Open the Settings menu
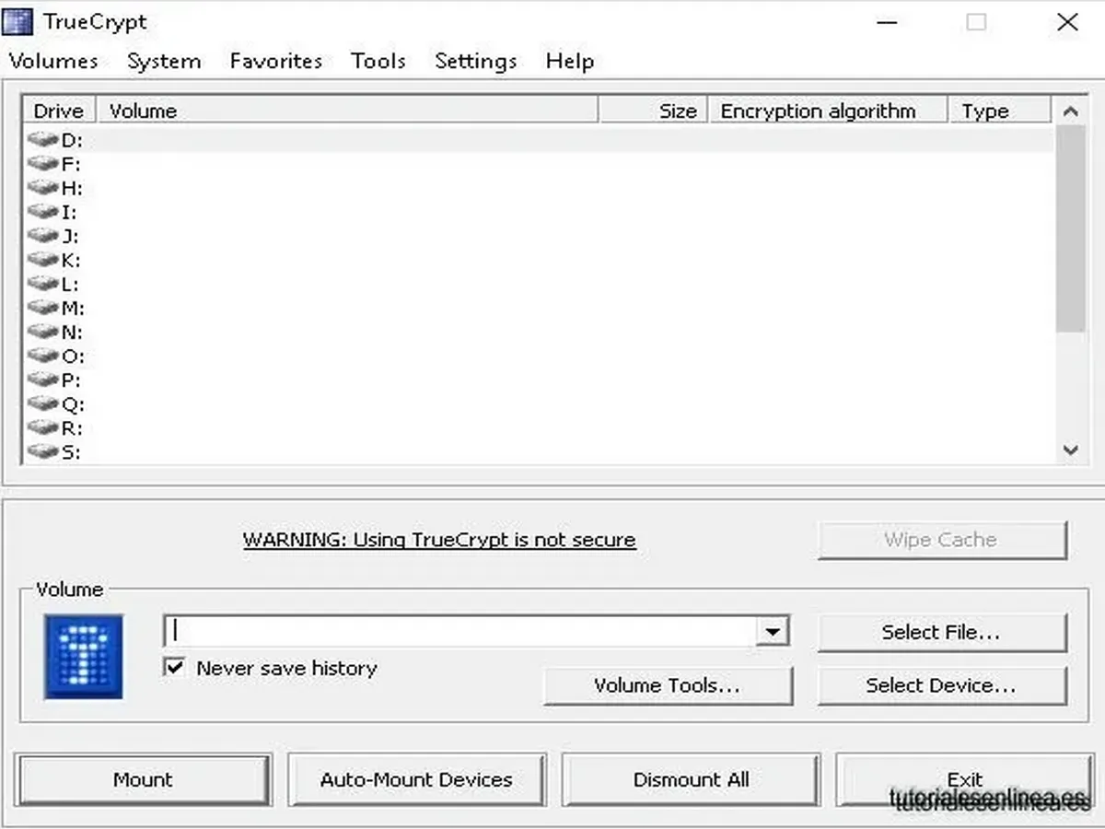This screenshot has height=829, width=1105. pos(476,61)
